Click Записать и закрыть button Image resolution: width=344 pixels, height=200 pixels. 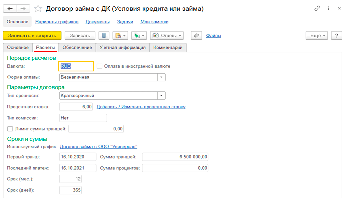[32, 36]
